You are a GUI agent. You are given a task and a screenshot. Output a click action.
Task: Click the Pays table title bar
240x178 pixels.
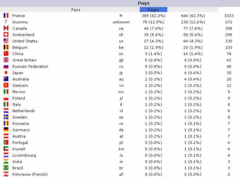[x=120, y=3]
